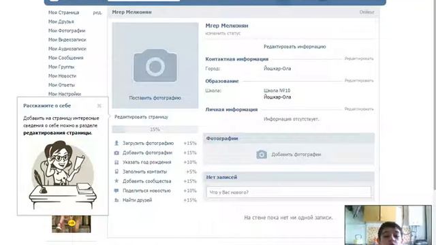436x245 pixels.
Task: Click Редактировать next to Личная информация
Action: tap(359, 109)
